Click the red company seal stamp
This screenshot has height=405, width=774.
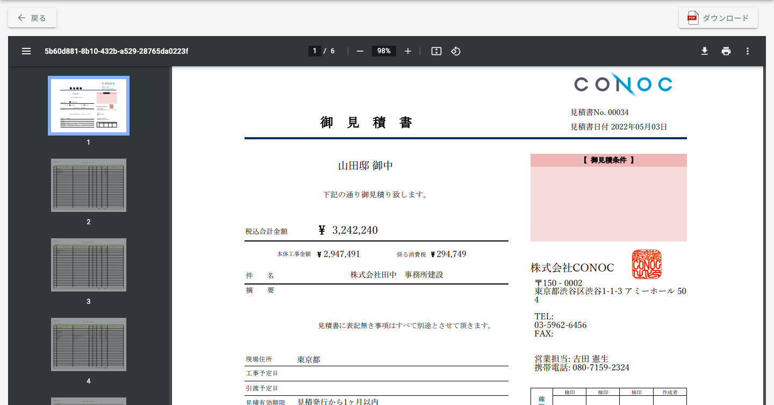(647, 264)
